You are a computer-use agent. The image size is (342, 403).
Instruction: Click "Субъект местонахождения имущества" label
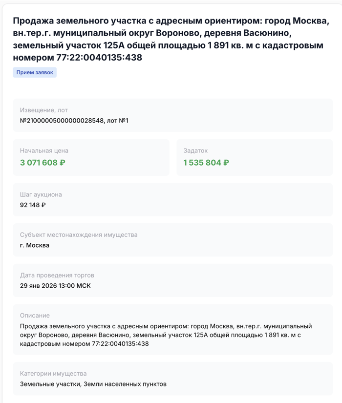pyautogui.click(x=79, y=235)
